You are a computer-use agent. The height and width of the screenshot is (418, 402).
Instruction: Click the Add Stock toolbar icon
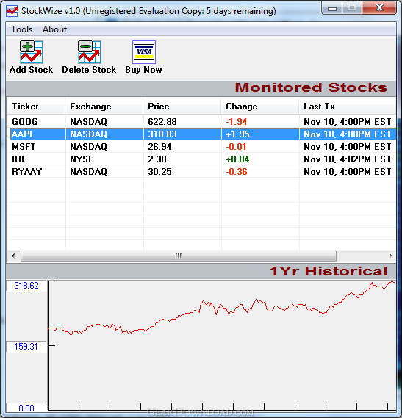click(x=31, y=51)
